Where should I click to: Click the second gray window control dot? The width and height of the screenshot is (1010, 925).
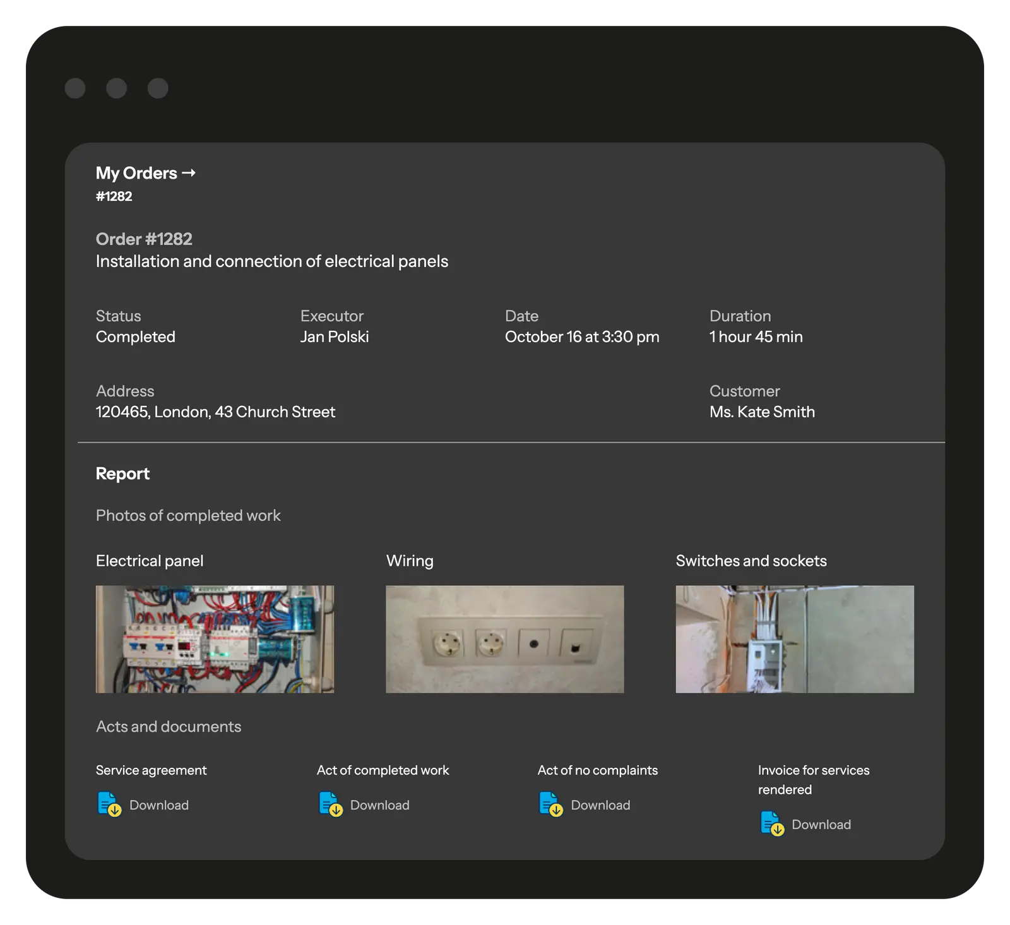(x=116, y=88)
